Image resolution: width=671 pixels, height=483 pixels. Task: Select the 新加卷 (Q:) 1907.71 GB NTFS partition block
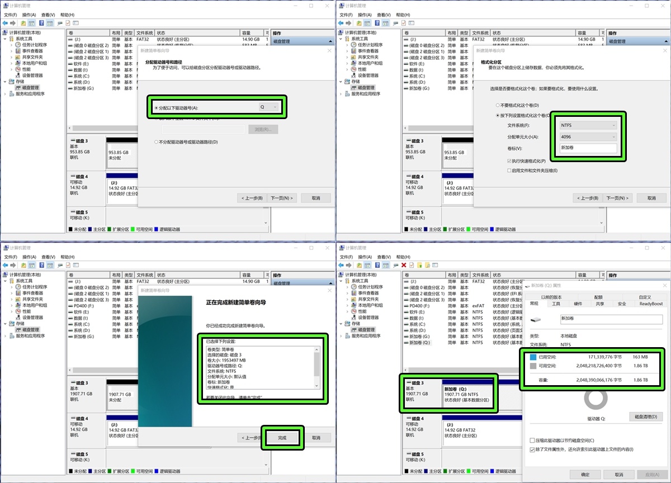point(469,394)
